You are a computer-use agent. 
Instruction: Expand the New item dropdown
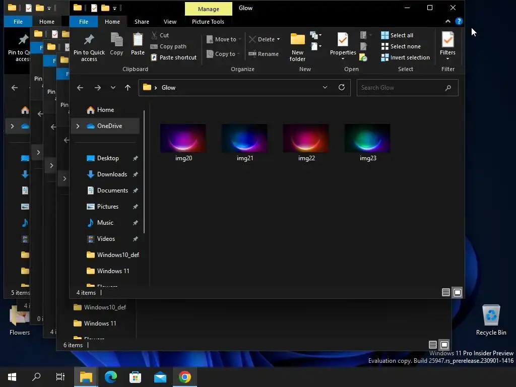(x=315, y=35)
